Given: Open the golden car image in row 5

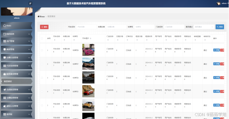Looking at the screenshot, I should (88, 105).
